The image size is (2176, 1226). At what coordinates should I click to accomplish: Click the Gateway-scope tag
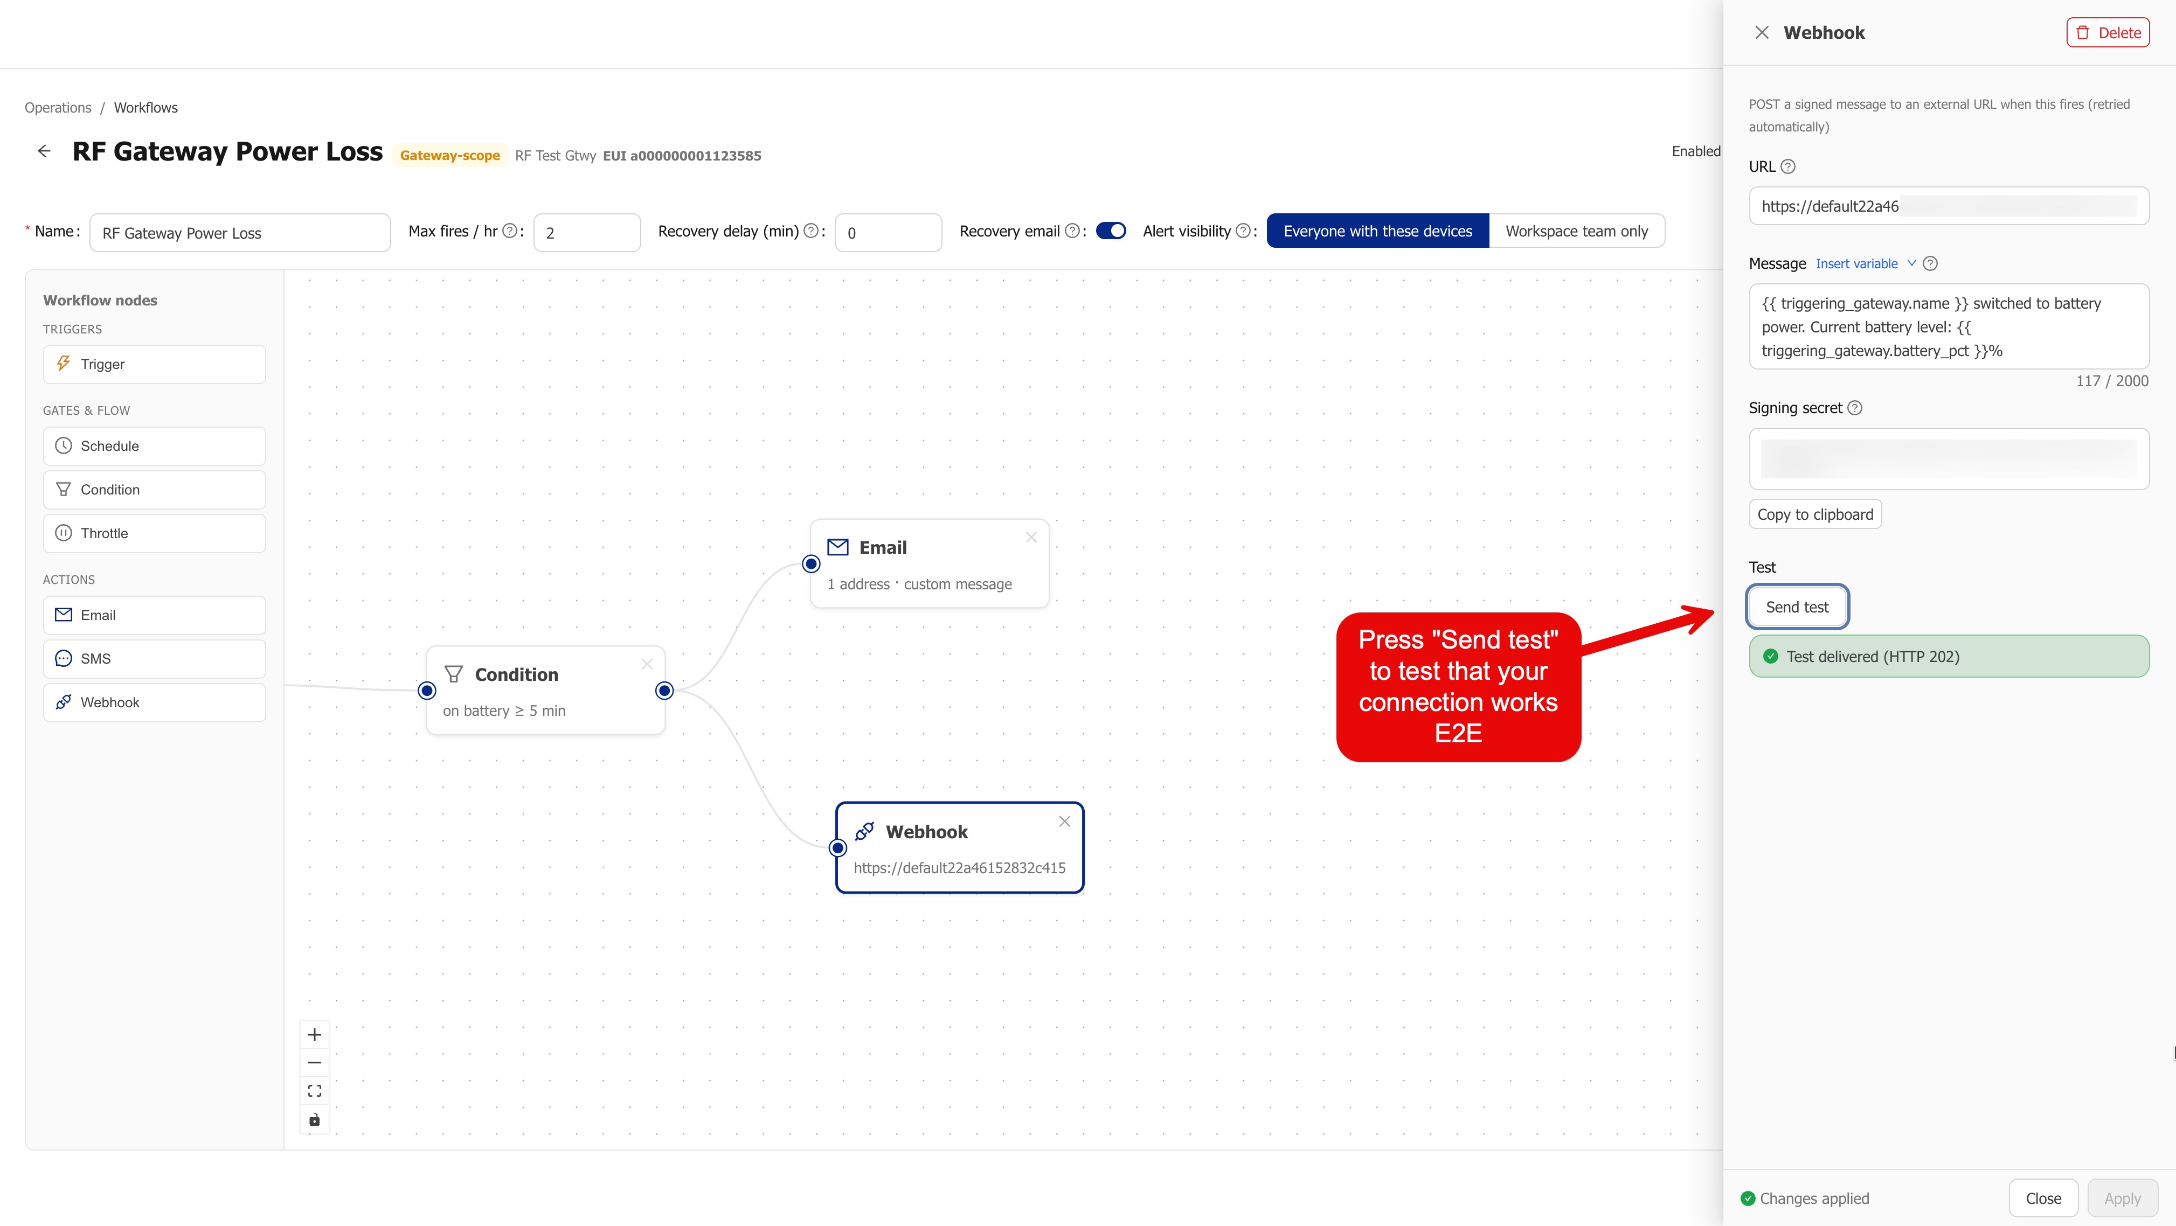click(x=449, y=156)
